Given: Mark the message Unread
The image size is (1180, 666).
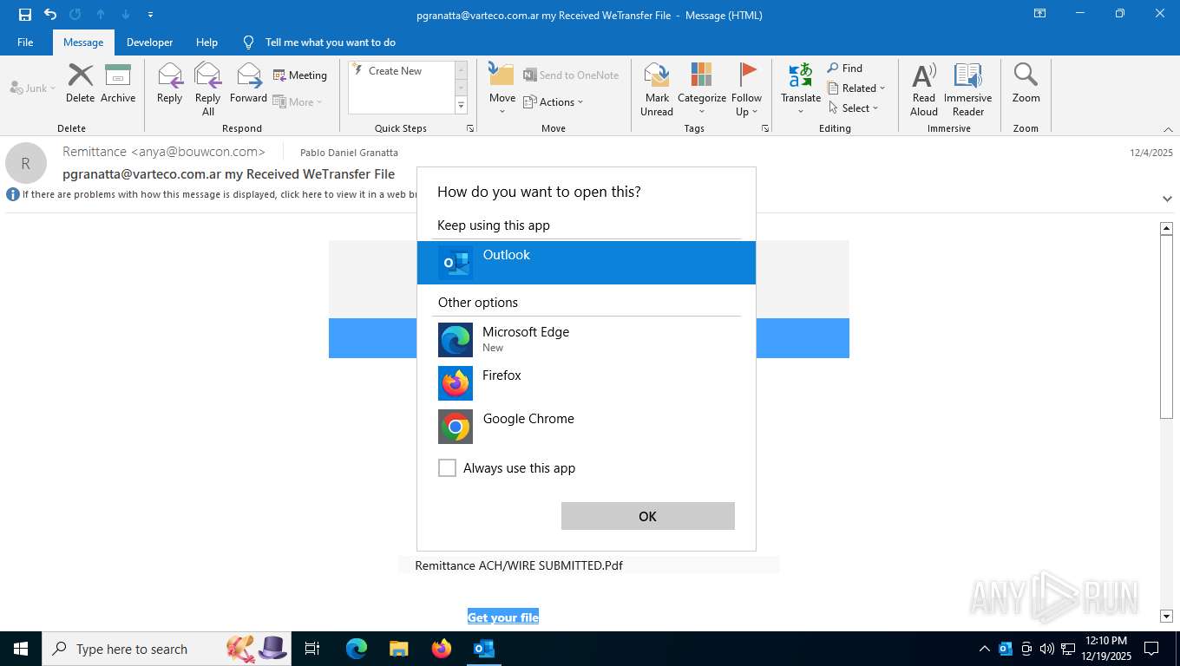Looking at the screenshot, I should click(x=657, y=89).
